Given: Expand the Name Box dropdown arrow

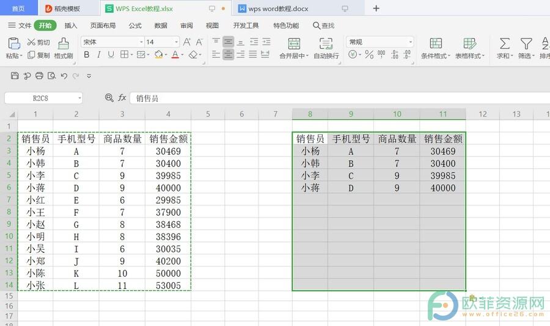Looking at the screenshot, I should pos(79,98).
